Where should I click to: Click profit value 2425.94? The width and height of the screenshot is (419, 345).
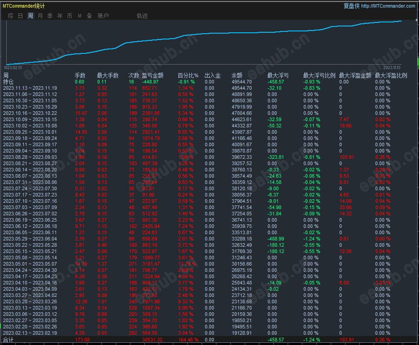(151, 226)
